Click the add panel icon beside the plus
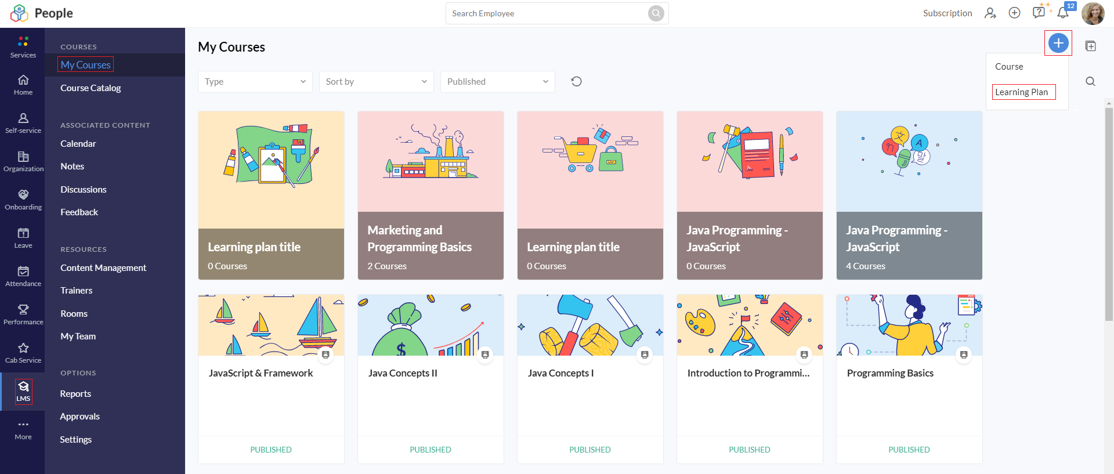This screenshot has height=474, width=1114. (x=1091, y=46)
